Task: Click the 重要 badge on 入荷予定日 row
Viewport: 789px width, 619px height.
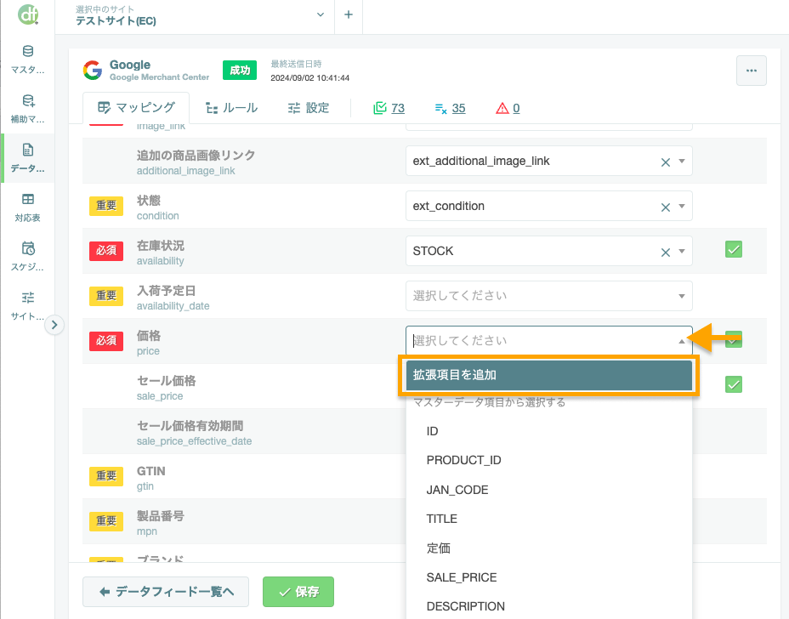Action: 106,296
